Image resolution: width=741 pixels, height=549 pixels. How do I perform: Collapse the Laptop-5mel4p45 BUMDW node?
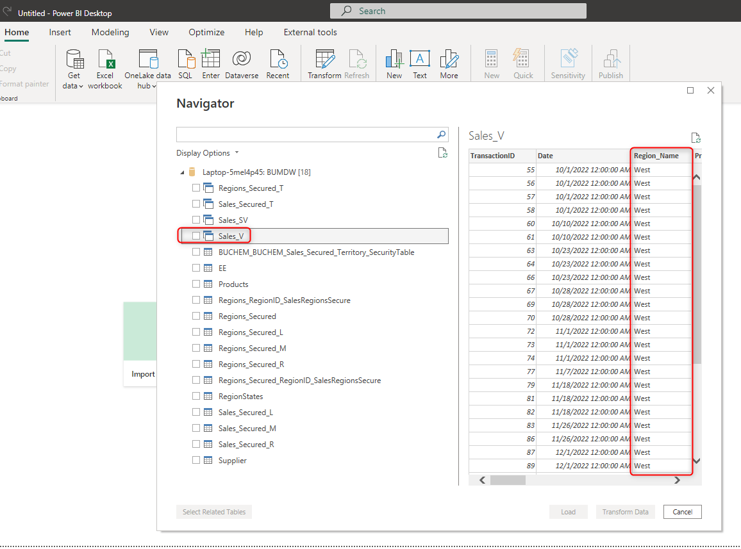click(x=182, y=172)
